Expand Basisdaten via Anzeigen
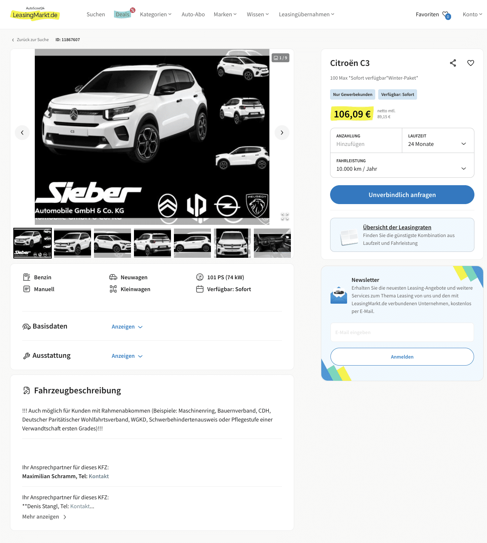This screenshot has height=543, width=487. (127, 327)
